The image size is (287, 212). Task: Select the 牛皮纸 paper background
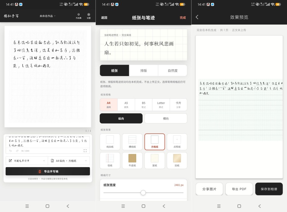(x=132, y=160)
